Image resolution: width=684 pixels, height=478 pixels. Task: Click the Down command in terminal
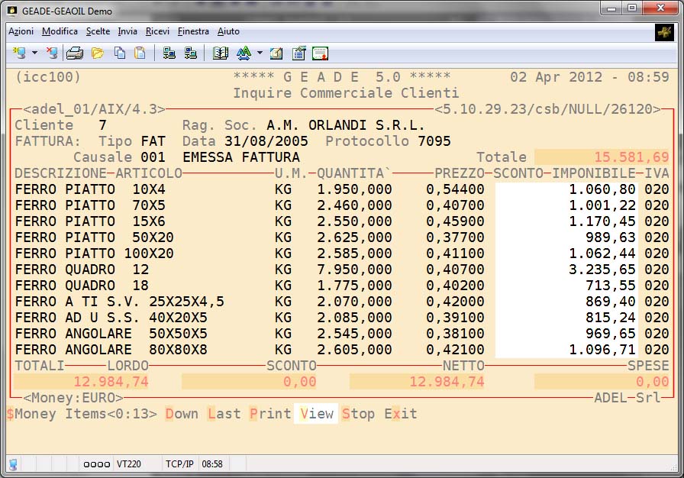coord(182,414)
